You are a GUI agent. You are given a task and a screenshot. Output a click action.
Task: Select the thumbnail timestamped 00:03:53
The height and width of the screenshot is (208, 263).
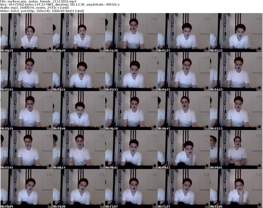131,72
